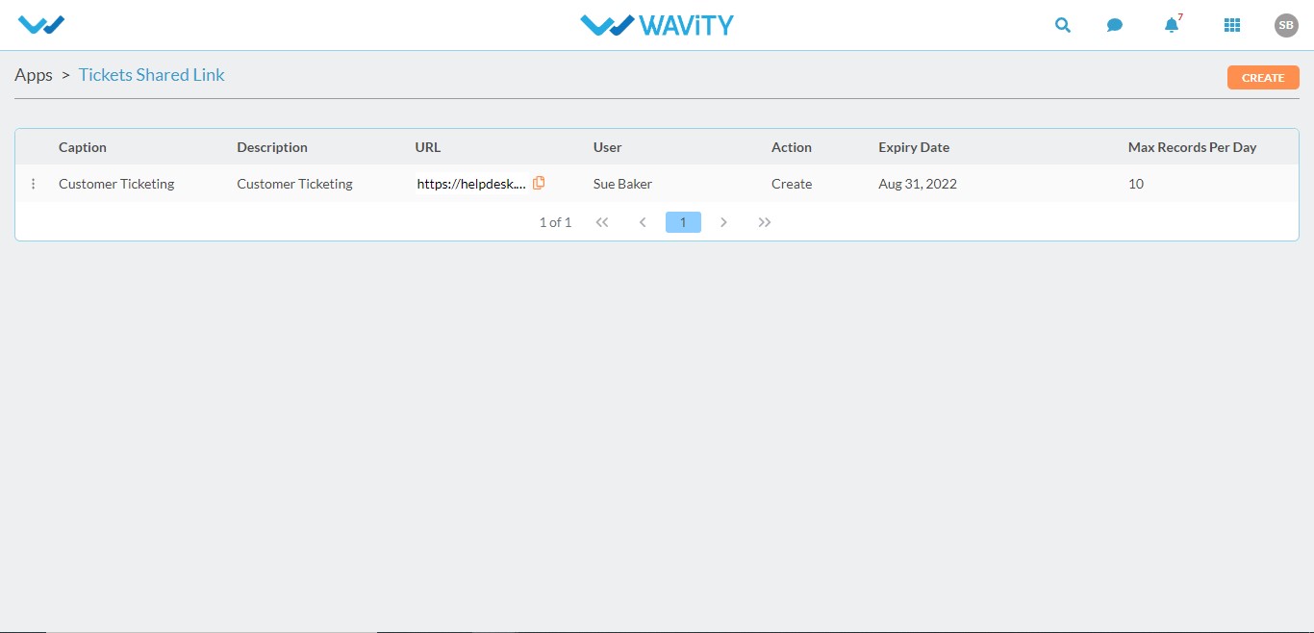Image resolution: width=1314 pixels, height=633 pixels.
Task: Click the CREATE button
Action: pos(1263,78)
